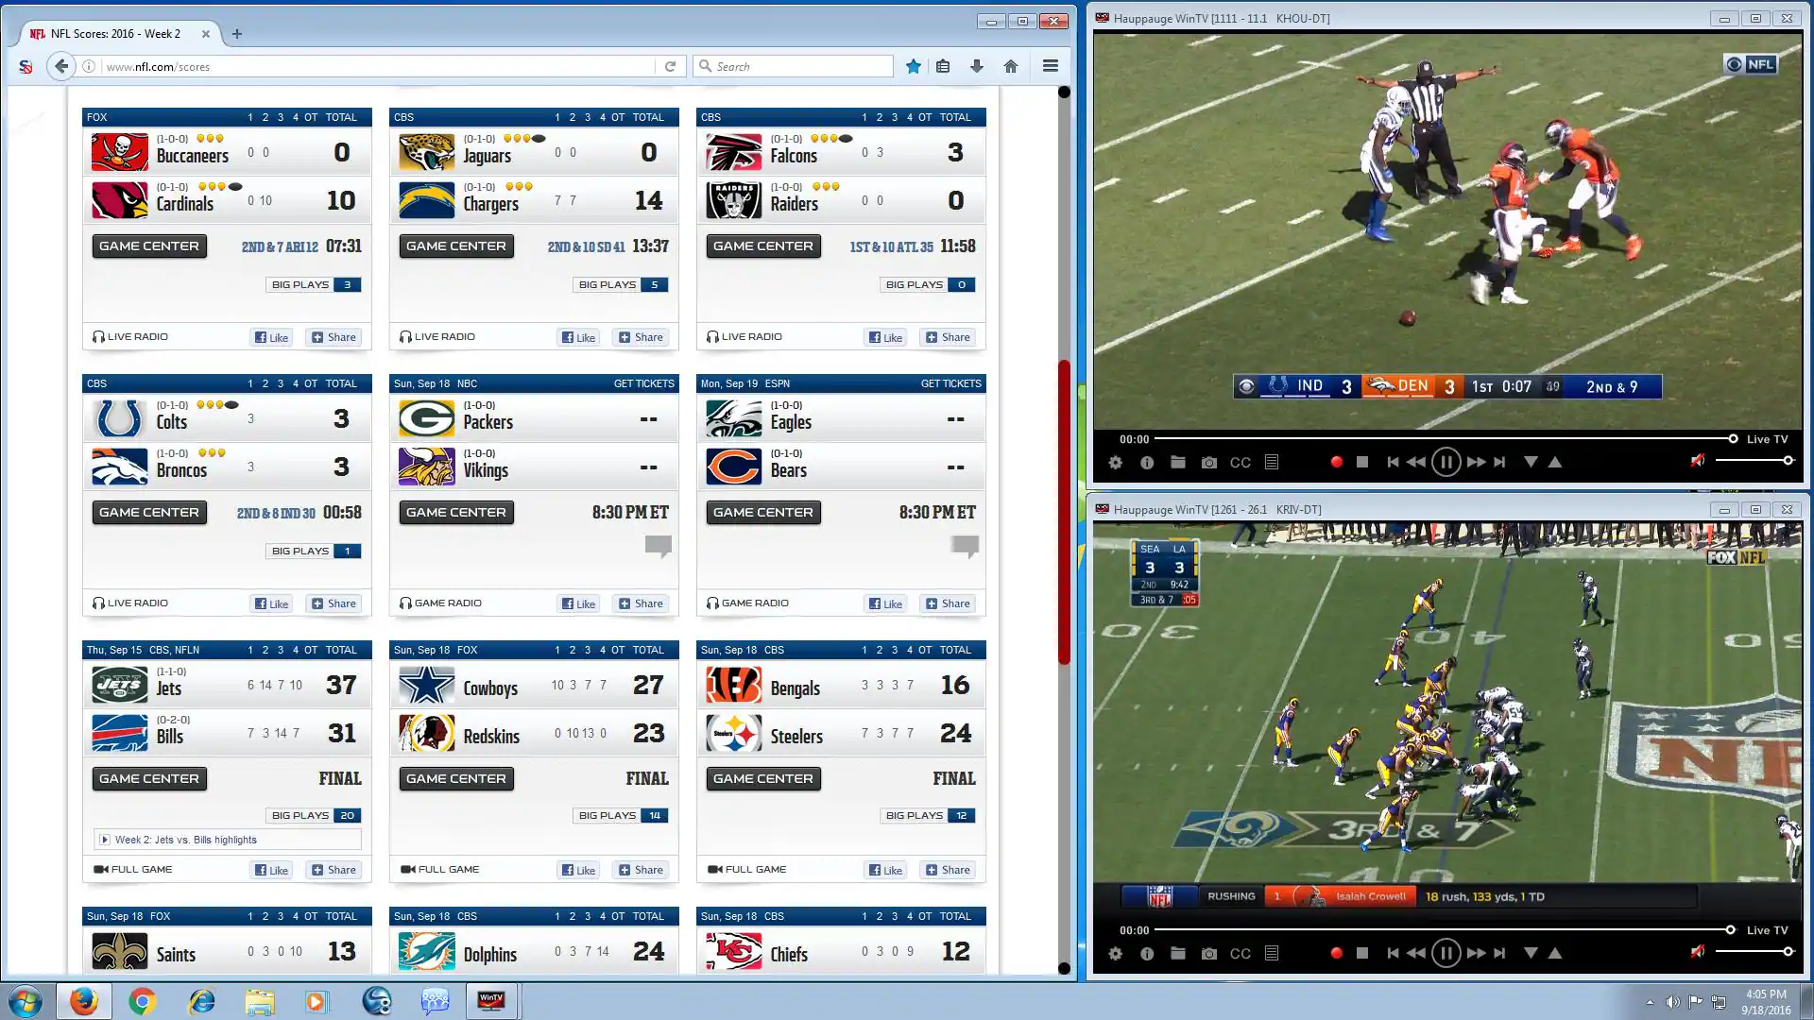This screenshot has height=1020, width=1814.
Task: Open the TV guide list icon in KRIV-DT player
Action: pos(1272,954)
